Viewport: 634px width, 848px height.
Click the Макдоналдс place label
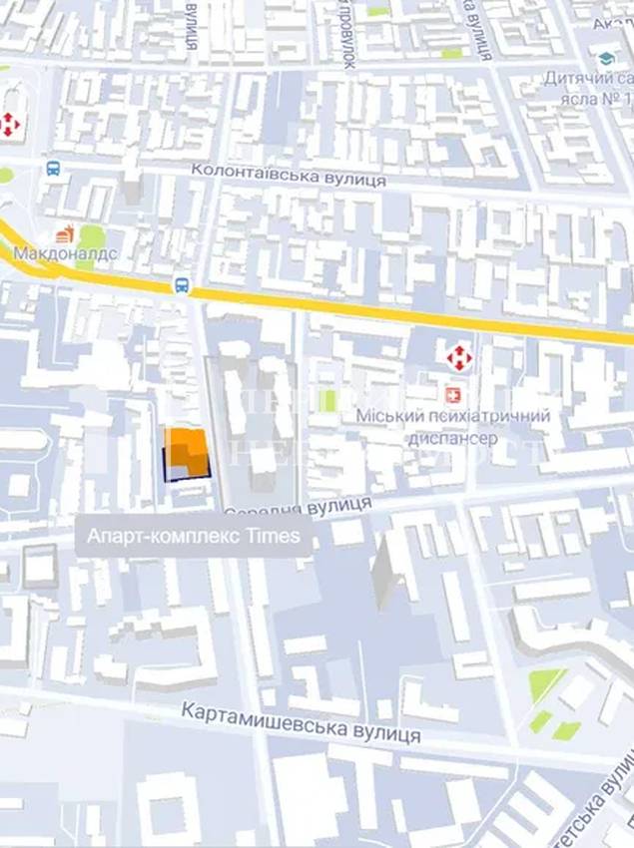(66, 253)
